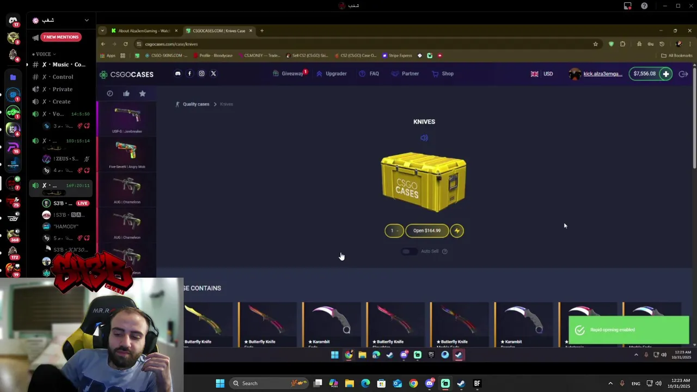Screen dimensions: 697x392
Task: Open Discord direct messages home icon
Action: [13, 21]
